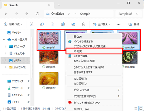This screenshot has width=144, height=111.
Task: Choose メモ帳で編集 in context menu
Action: click(94, 56)
